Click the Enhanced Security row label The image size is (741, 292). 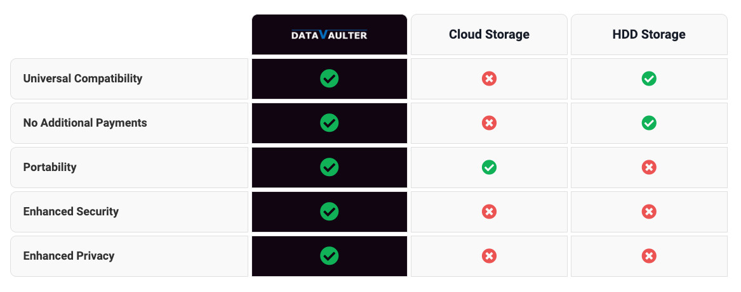point(71,212)
